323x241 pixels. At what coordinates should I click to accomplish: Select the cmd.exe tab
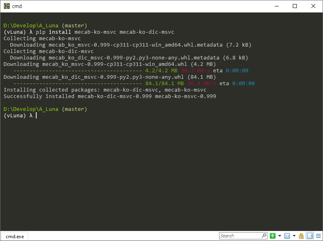click(14, 237)
